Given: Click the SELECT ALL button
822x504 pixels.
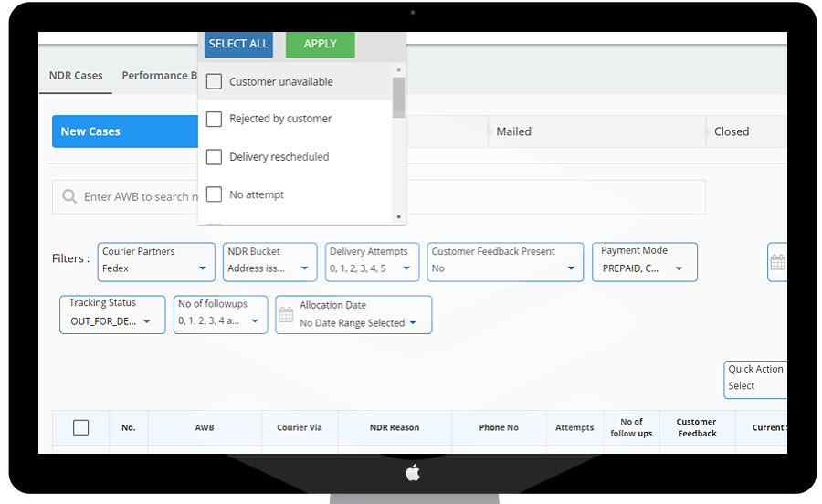Looking at the screenshot, I should [238, 44].
